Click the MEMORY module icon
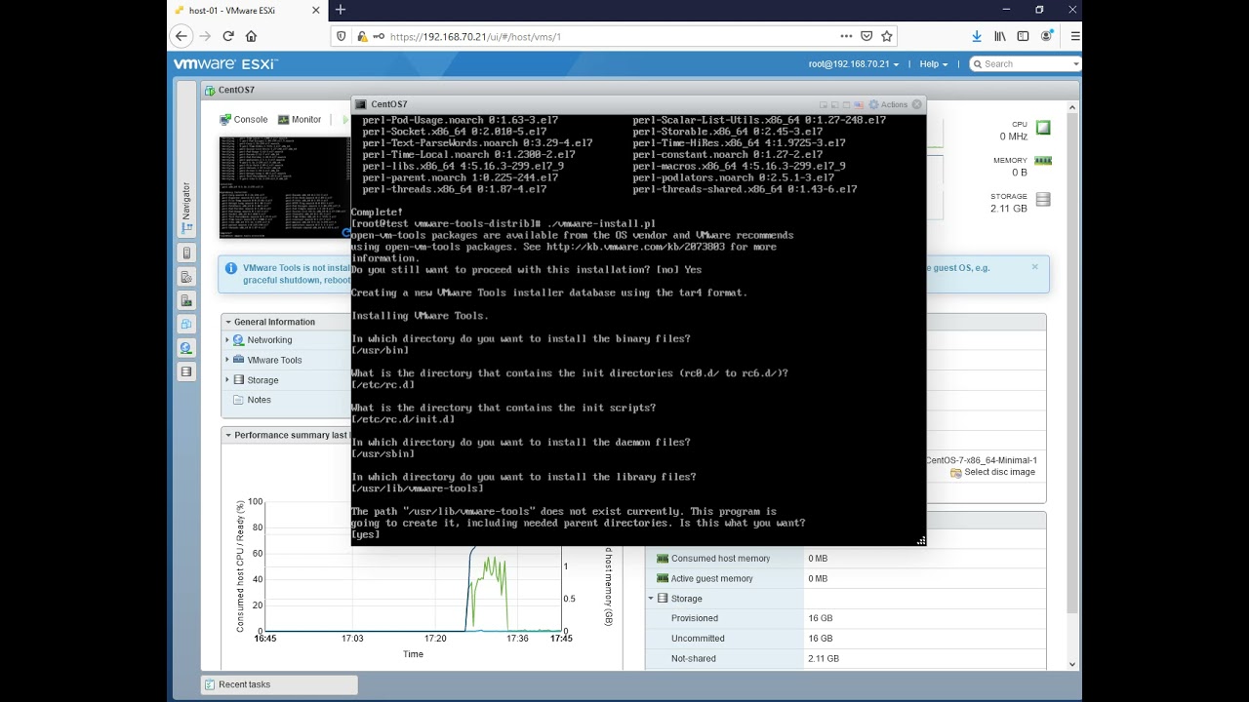Viewport: 1249px width, 702px height. (x=1043, y=161)
